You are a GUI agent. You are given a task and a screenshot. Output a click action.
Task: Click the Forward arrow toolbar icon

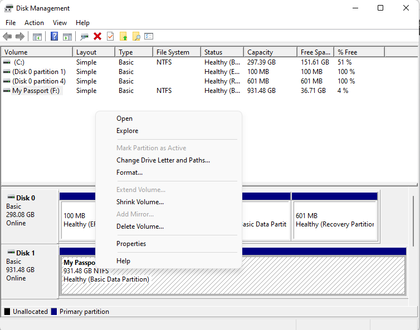coord(20,36)
